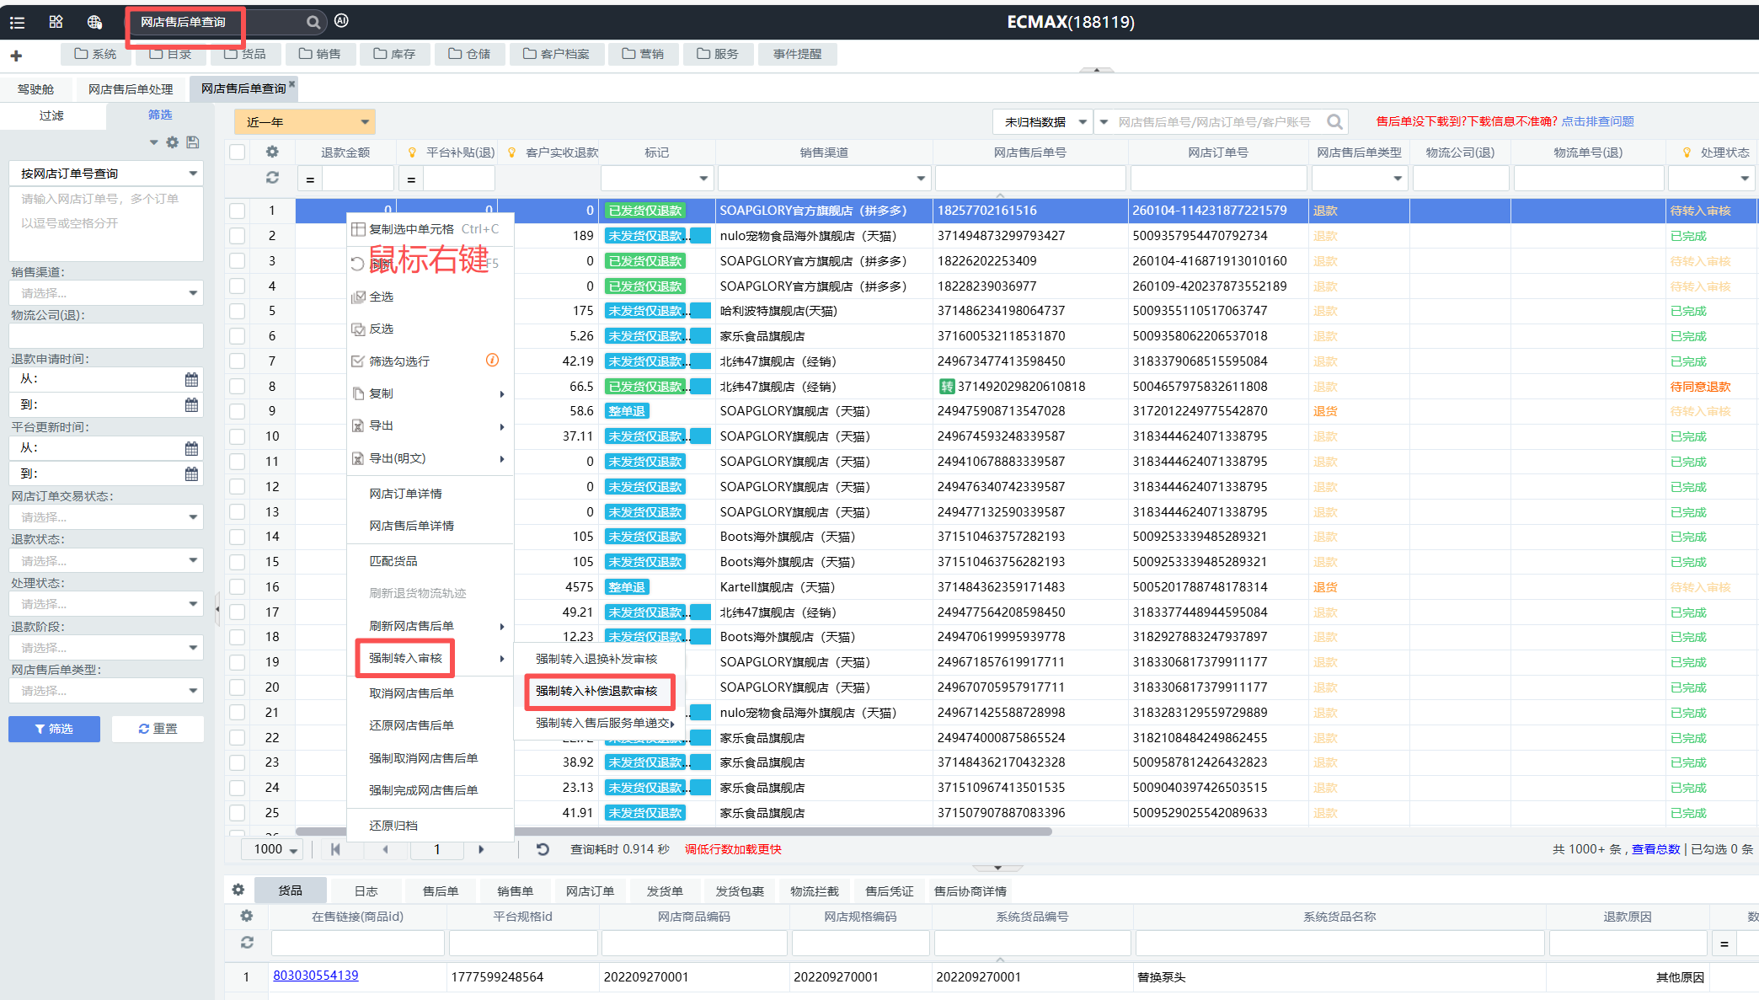Click the table settings gear icon in header
This screenshot has height=1000, width=1759.
272,152
